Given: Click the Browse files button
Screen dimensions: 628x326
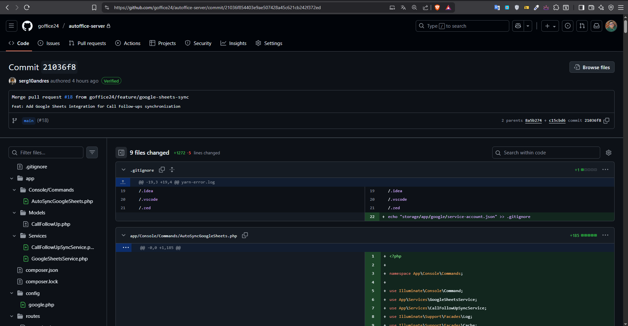Looking at the screenshot, I should pyautogui.click(x=592, y=67).
